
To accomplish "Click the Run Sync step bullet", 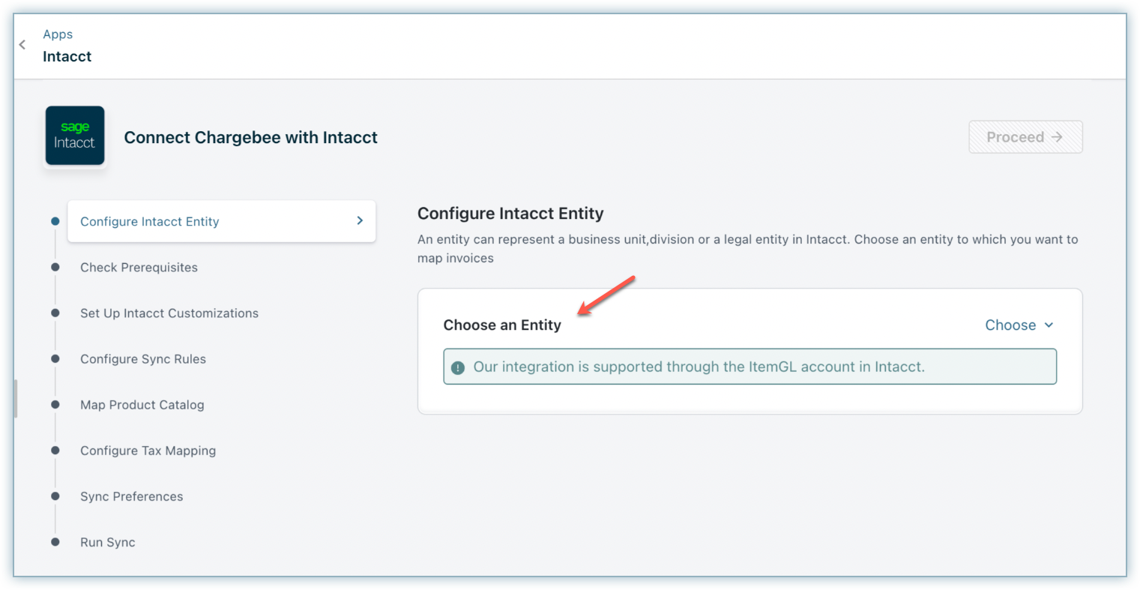I will click(55, 542).
